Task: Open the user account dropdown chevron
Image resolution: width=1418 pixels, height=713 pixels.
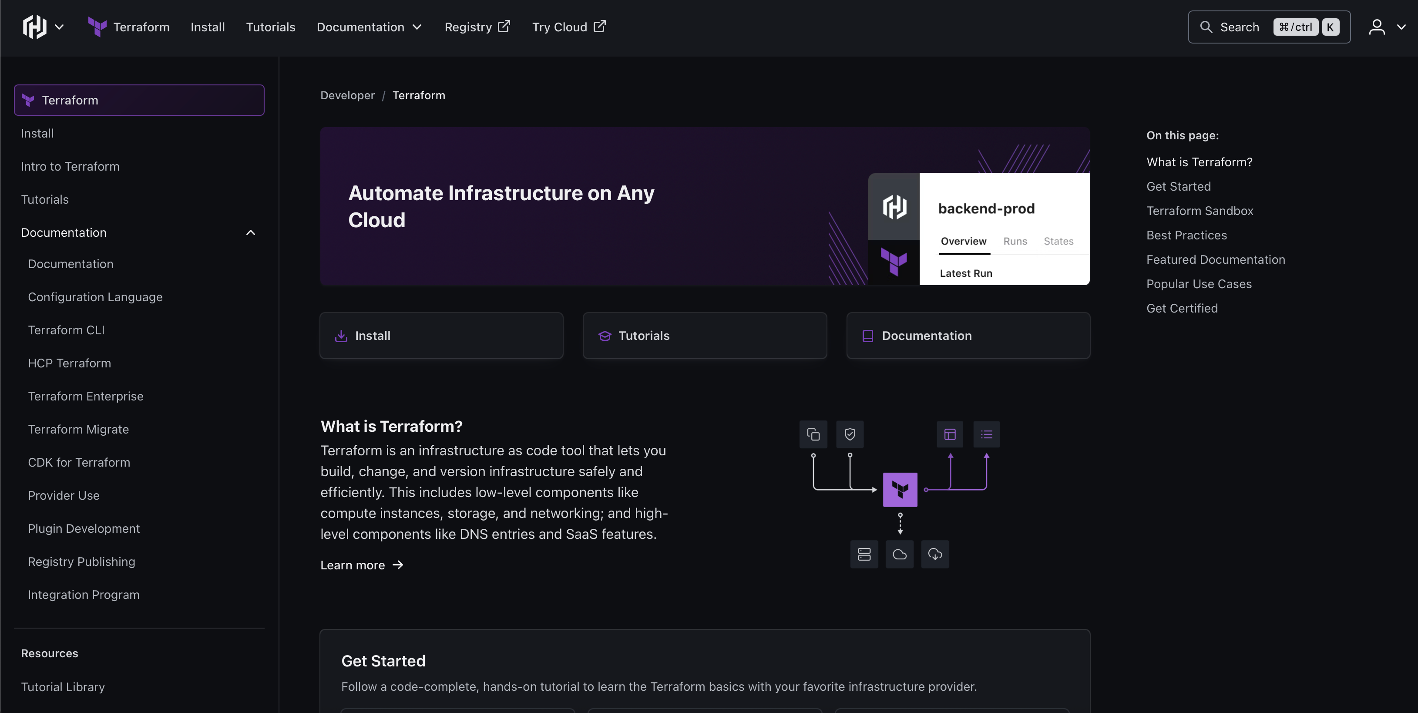Action: coord(1401,27)
